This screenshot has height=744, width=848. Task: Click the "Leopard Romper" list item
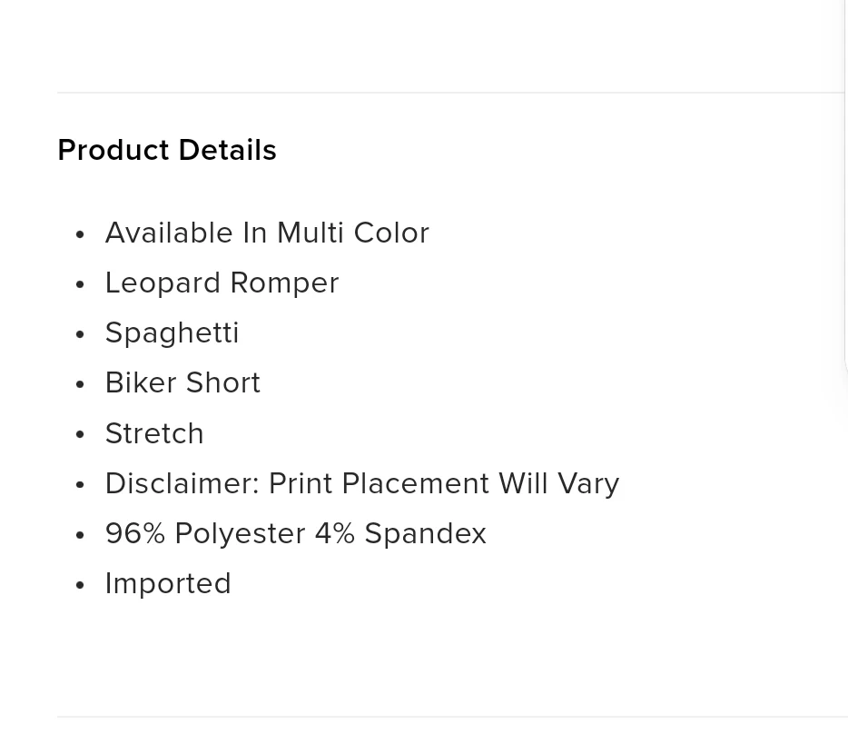222,283
